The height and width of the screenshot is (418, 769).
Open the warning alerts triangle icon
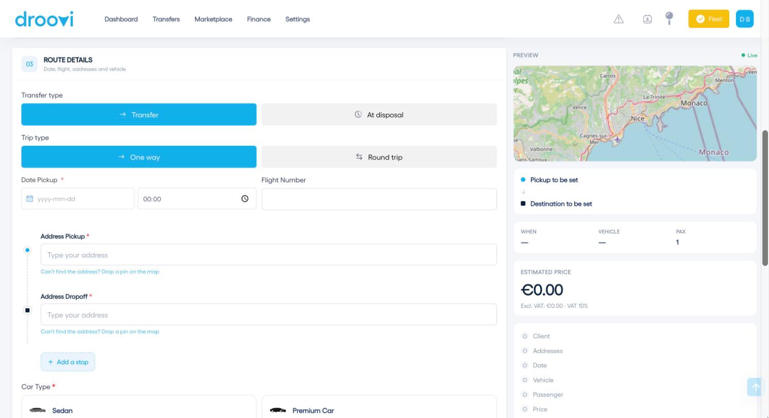tap(618, 19)
